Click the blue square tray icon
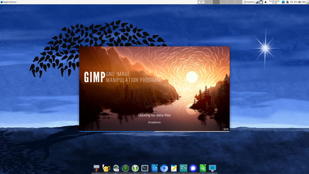This screenshot has width=309, height=174. pos(283,2)
